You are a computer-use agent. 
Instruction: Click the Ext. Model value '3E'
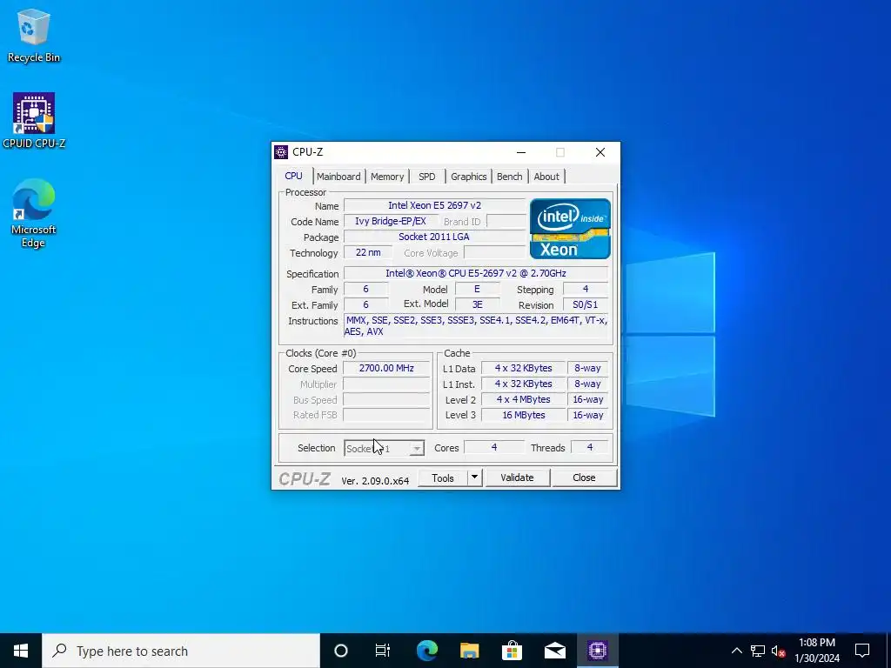point(478,305)
